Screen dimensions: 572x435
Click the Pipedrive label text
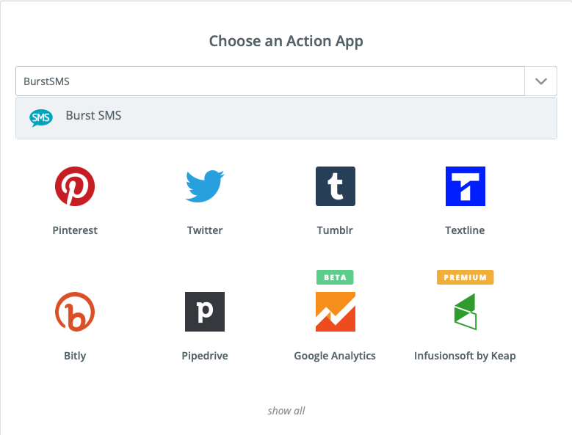205,356
